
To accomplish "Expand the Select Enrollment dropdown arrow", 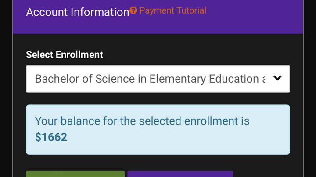I will tap(277, 79).
